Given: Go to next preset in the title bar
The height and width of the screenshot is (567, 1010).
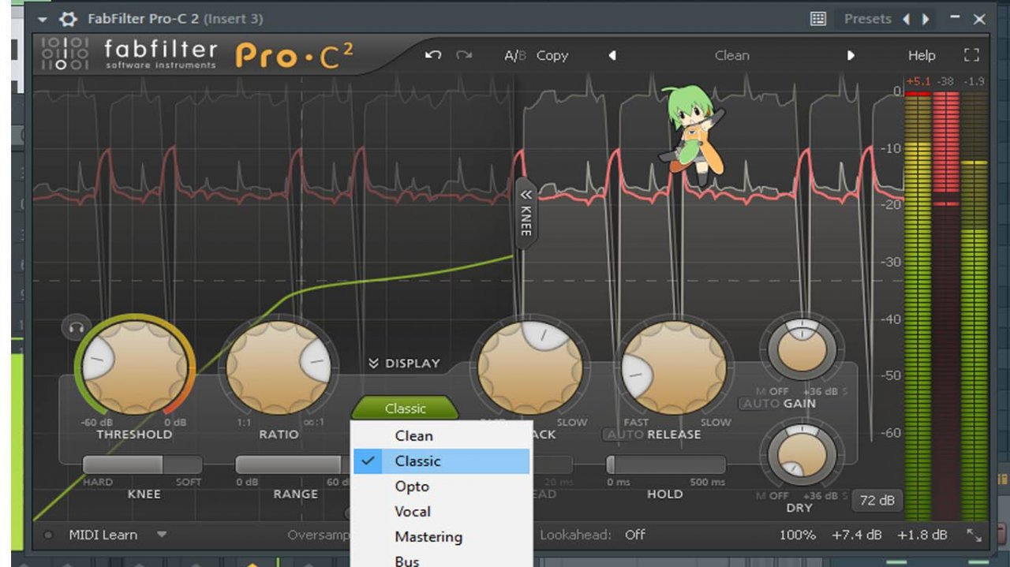Looking at the screenshot, I should [926, 19].
